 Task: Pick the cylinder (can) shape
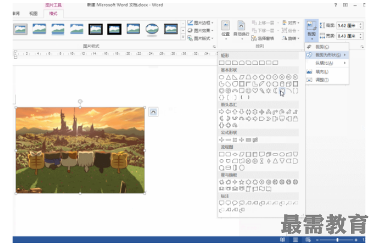282,84
